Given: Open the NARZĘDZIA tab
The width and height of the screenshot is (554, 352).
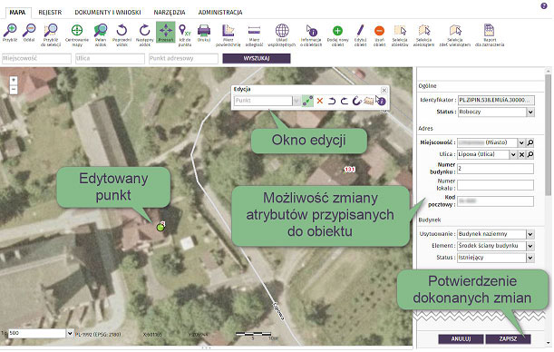Looking at the screenshot, I should pos(170,13).
